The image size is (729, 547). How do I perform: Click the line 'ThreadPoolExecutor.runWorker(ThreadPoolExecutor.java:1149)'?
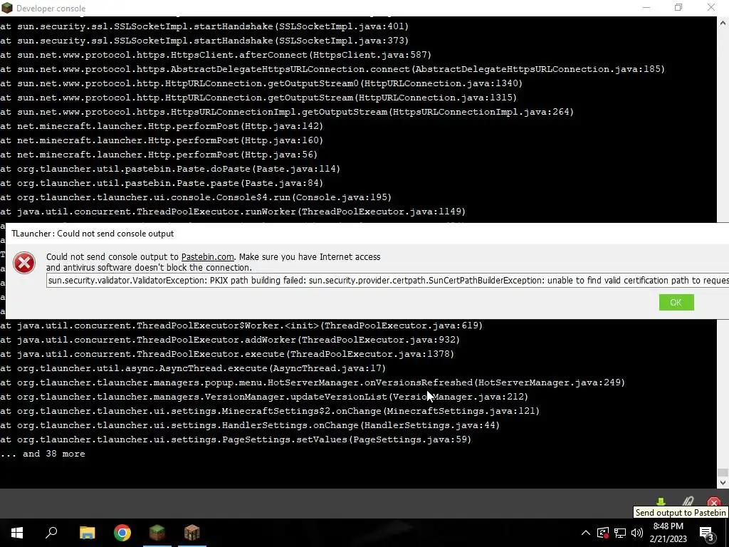click(233, 212)
